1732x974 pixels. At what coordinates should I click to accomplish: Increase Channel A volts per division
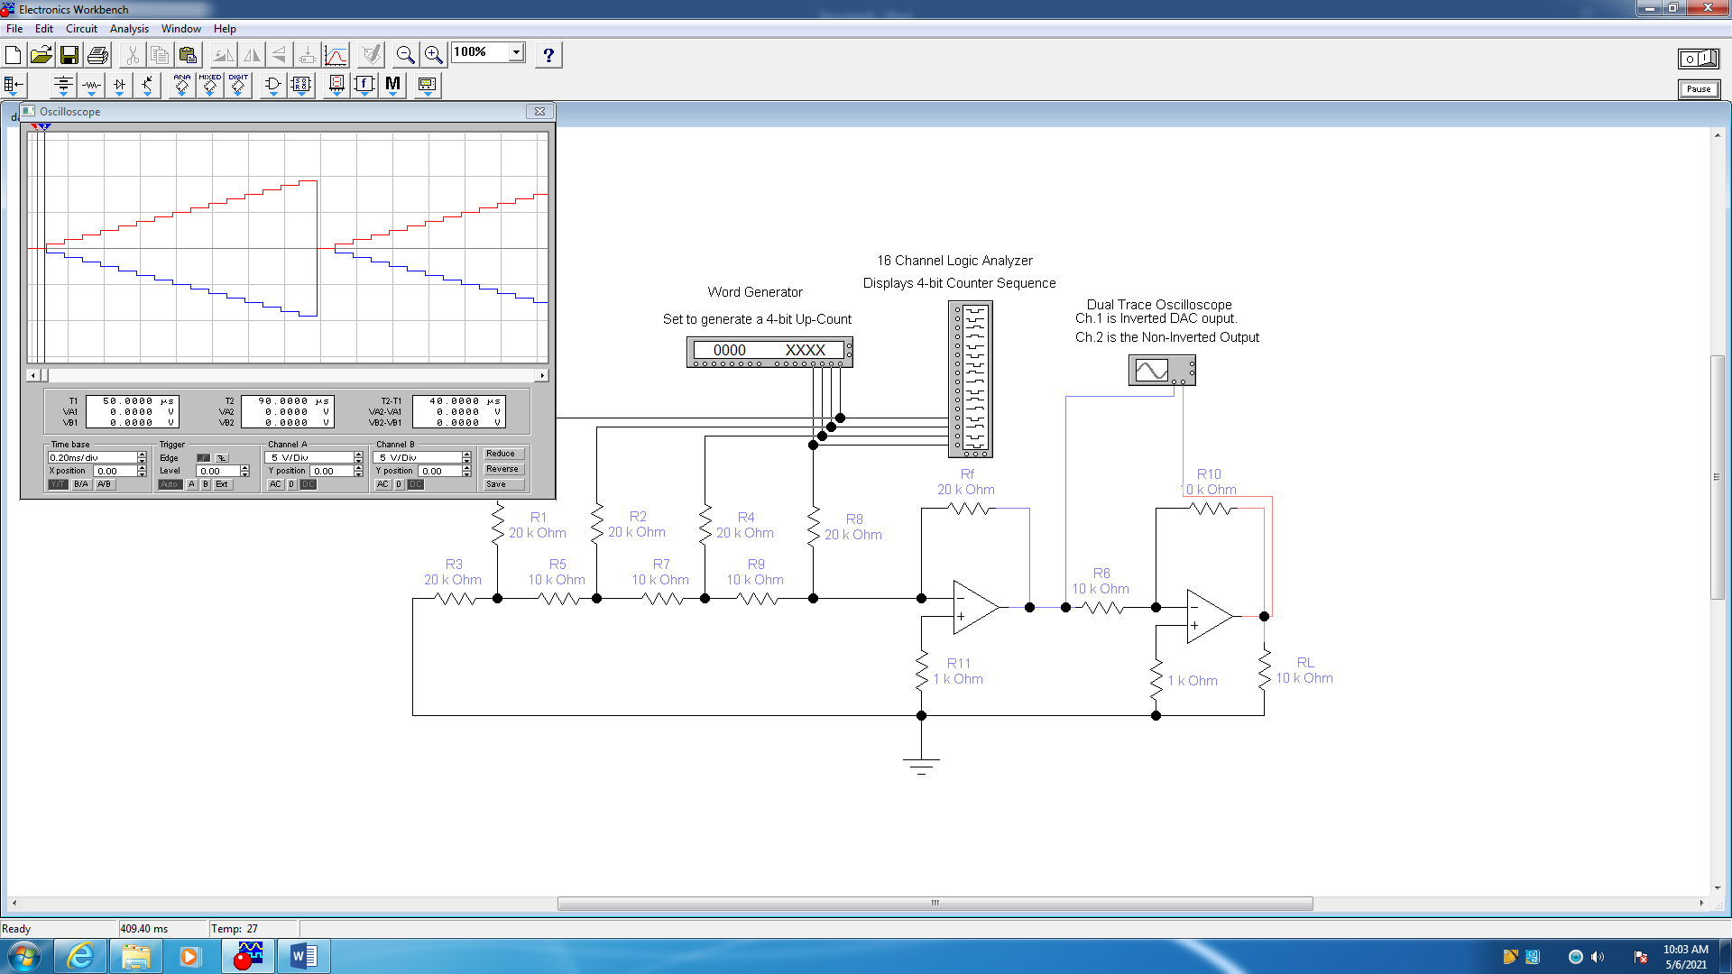click(x=358, y=455)
